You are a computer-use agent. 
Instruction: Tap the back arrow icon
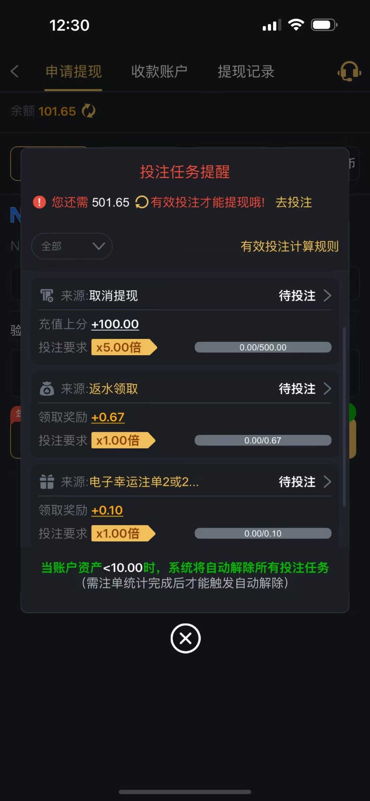15,71
